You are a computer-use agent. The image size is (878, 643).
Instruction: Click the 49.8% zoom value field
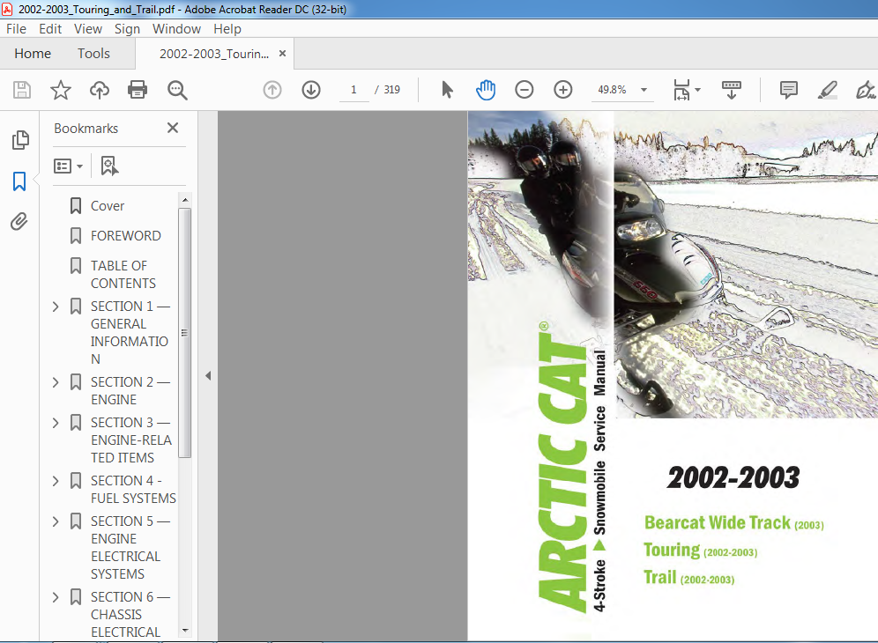(613, 90)
